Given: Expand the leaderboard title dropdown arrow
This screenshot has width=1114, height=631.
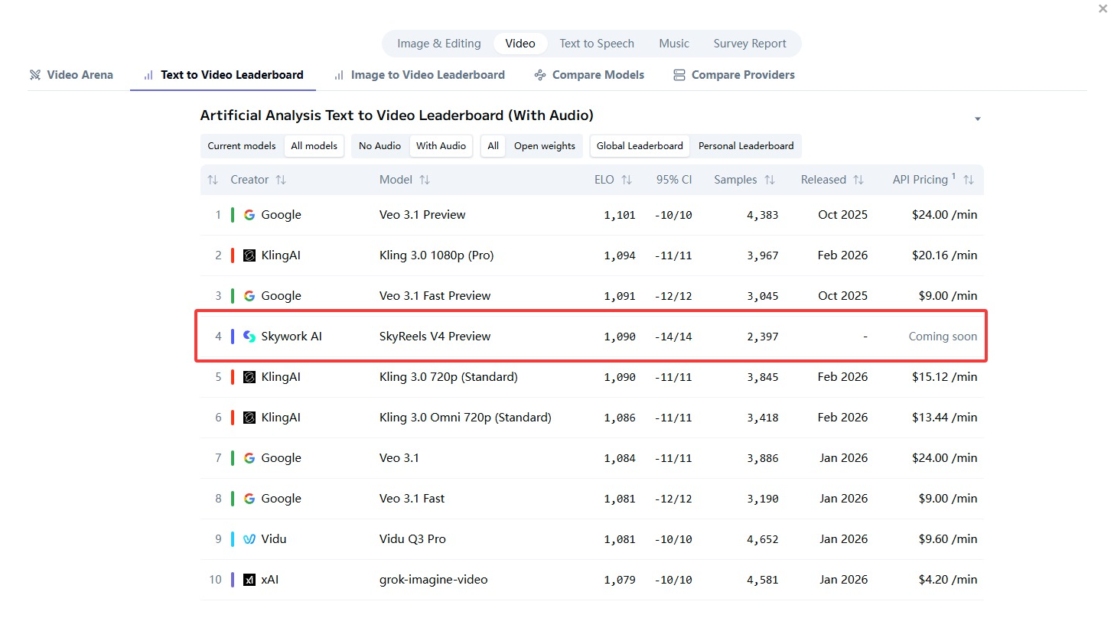Looking at the screenshot, I should tap(977, 119).
